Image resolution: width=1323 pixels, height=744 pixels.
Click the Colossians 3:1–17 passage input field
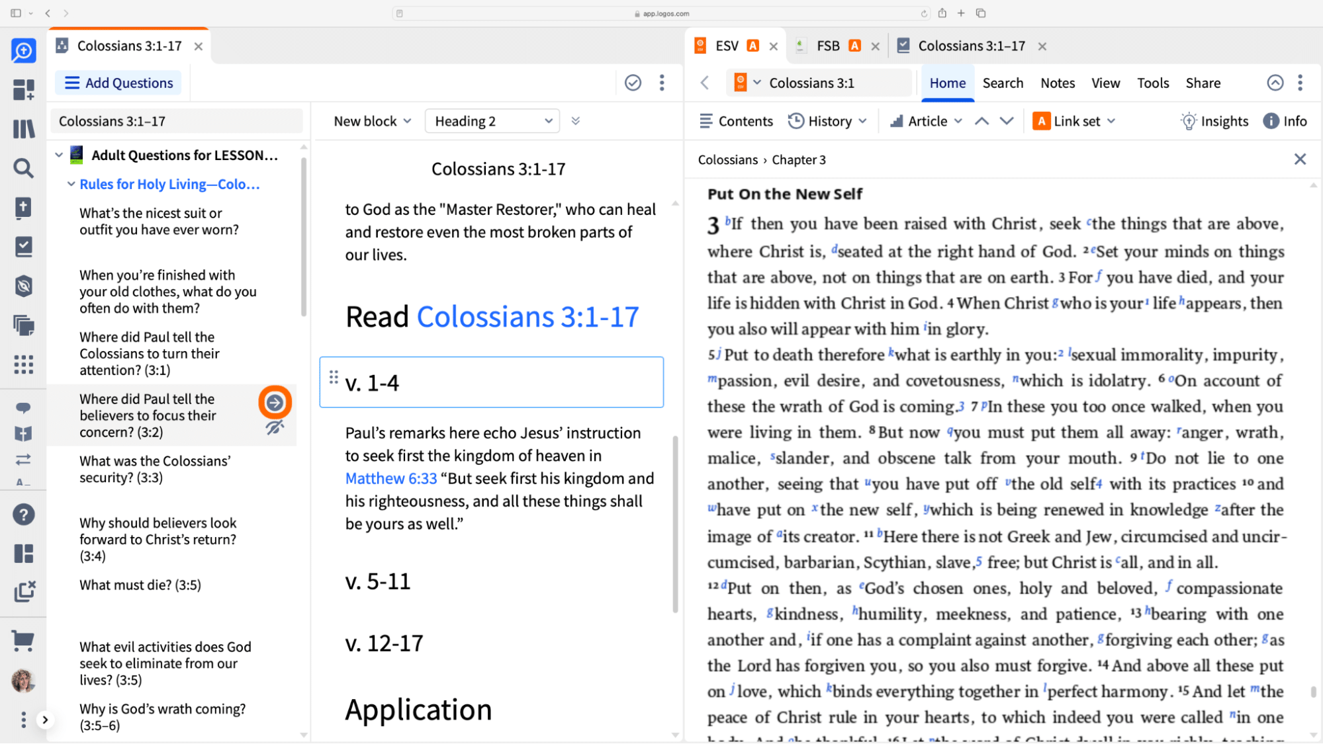coord(176,121)
